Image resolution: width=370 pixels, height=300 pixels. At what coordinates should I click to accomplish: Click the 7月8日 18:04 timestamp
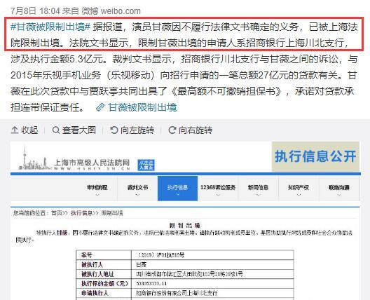35,11
